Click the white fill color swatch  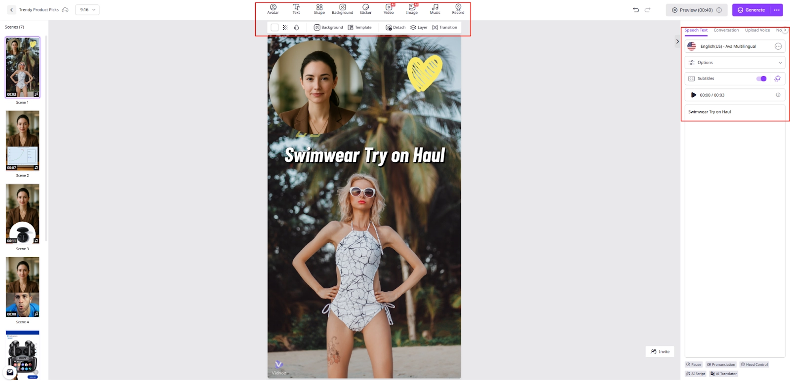click(x=275, y=28)
